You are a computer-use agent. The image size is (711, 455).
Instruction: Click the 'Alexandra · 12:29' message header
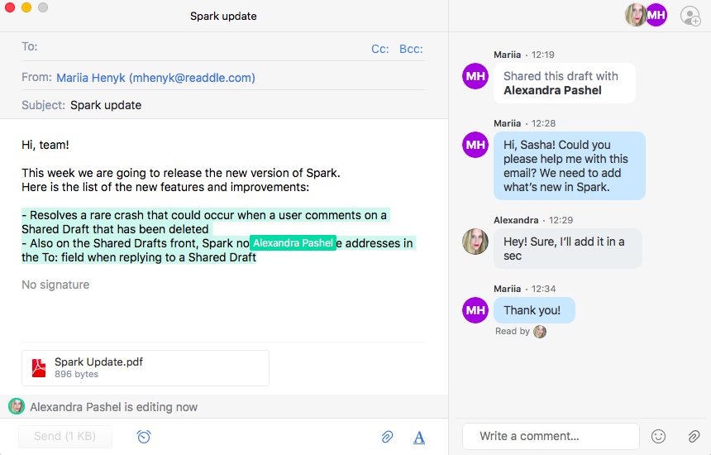point(533,220)
